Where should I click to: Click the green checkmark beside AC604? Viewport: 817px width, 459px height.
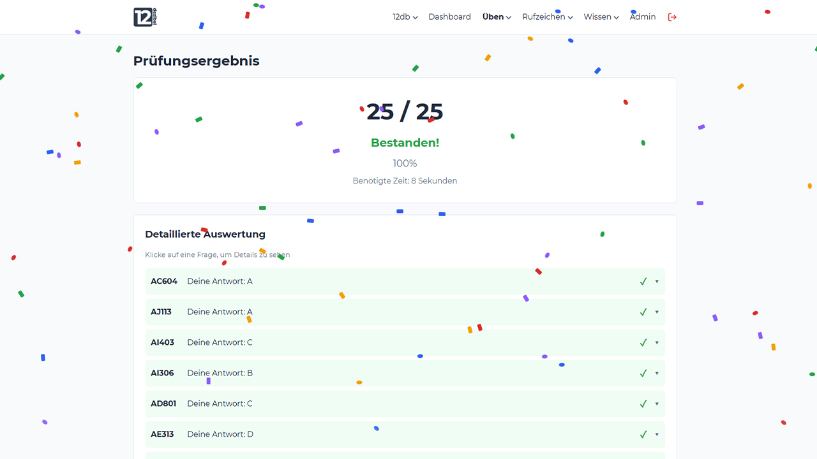(643, 281)
